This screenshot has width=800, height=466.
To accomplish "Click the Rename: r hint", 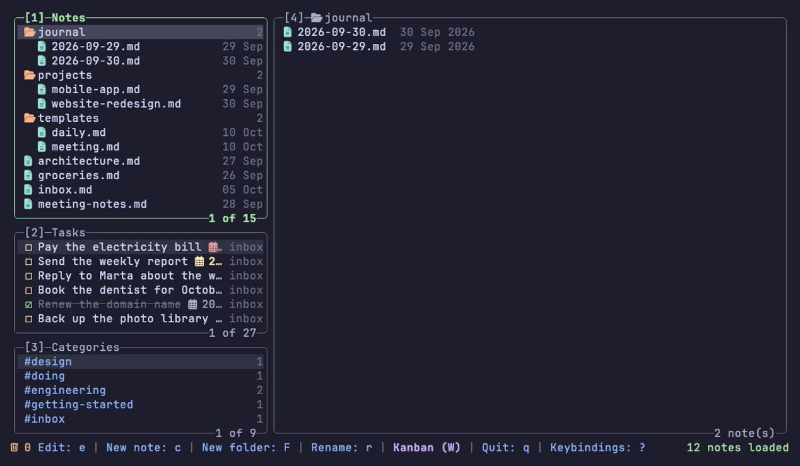I will 342,447.
